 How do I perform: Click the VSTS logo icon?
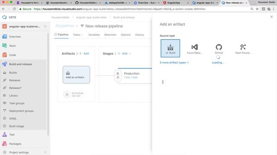tap(4, 17)
